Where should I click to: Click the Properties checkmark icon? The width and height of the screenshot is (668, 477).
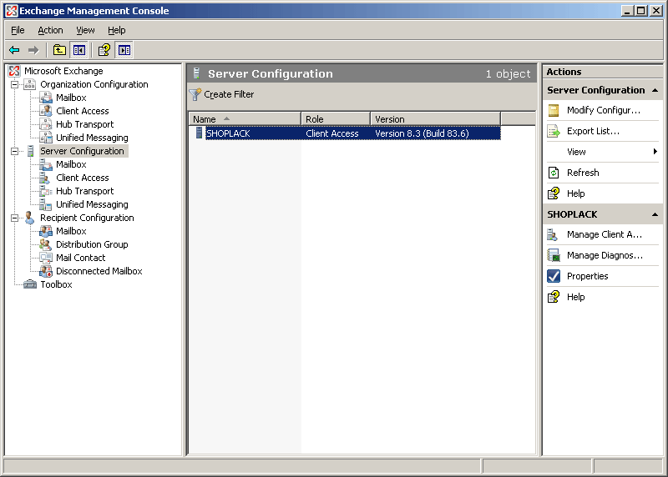click(554, 276)
